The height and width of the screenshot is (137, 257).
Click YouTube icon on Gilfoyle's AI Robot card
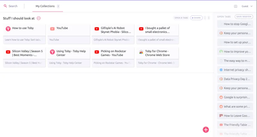[97, 29]
